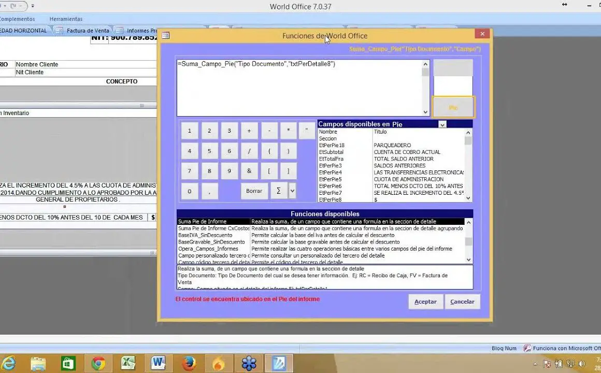This screenshot has width=601, height=373.
Task: Open Internet Explorer from the taskbar
Action: 8,363
